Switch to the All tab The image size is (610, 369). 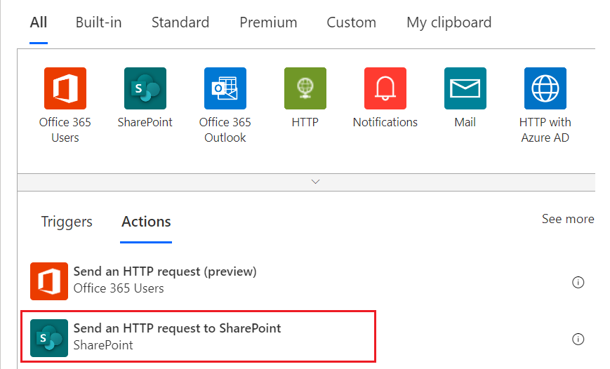pos(39,22)
